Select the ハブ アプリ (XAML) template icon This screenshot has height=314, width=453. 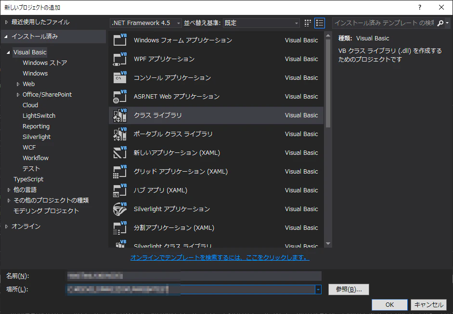pyautogui.click(x=120, y=190)
